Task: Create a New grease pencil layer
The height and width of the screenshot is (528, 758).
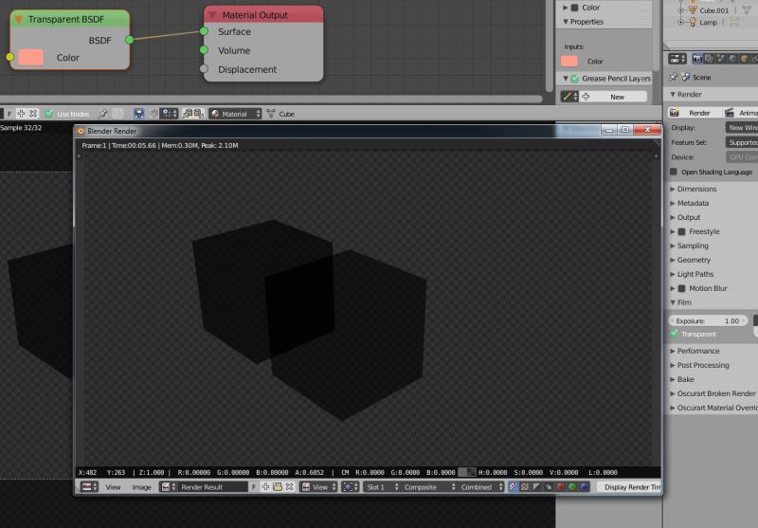Action: coord(613,97)
